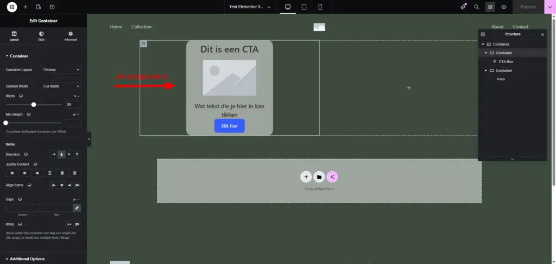The image size is (556, 264).
Task: Set Align Items to center
Action: [62, 185]
